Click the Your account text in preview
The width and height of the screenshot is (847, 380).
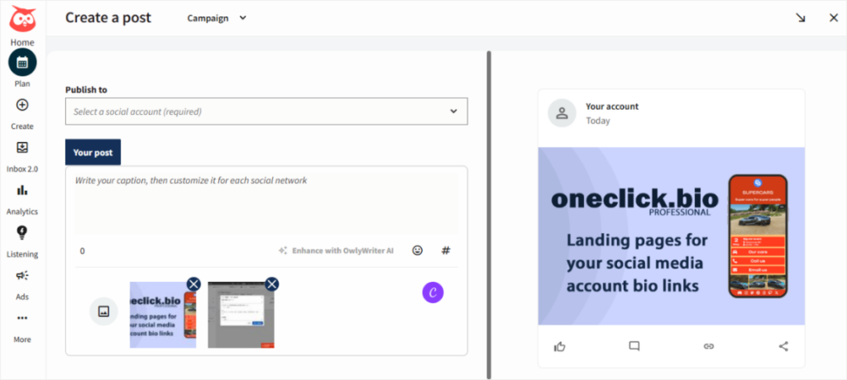[612, 107]
